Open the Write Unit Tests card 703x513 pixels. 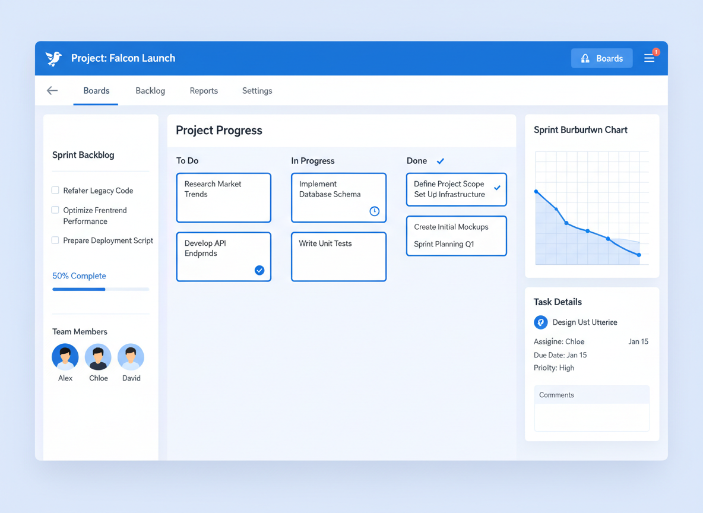338,256
